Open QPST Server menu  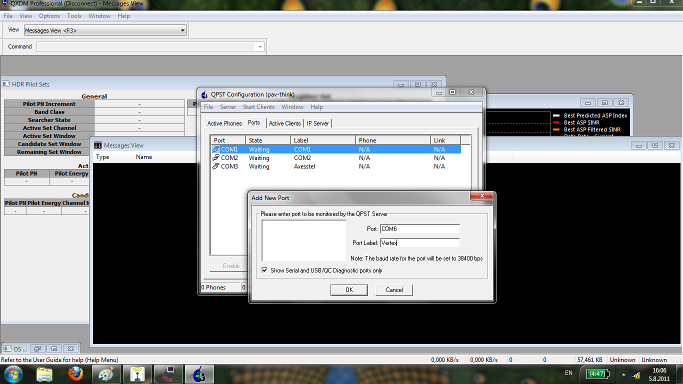pos(228,107)
